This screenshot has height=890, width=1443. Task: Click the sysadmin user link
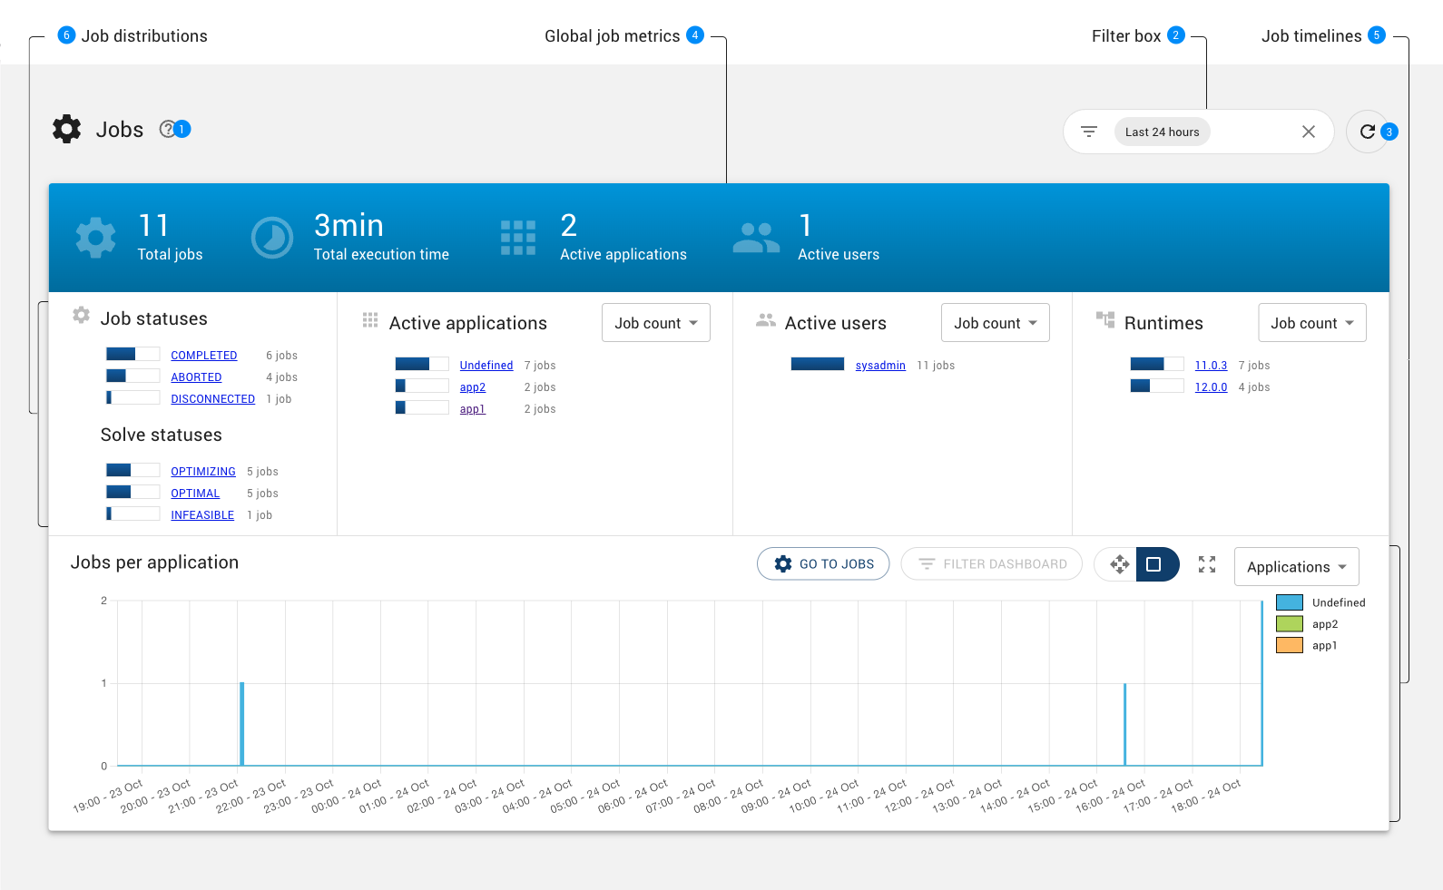coord(879,366)
